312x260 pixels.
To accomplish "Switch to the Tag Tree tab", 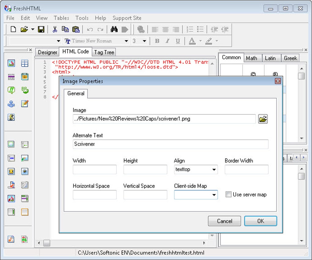I will click(x=104, y=52).
